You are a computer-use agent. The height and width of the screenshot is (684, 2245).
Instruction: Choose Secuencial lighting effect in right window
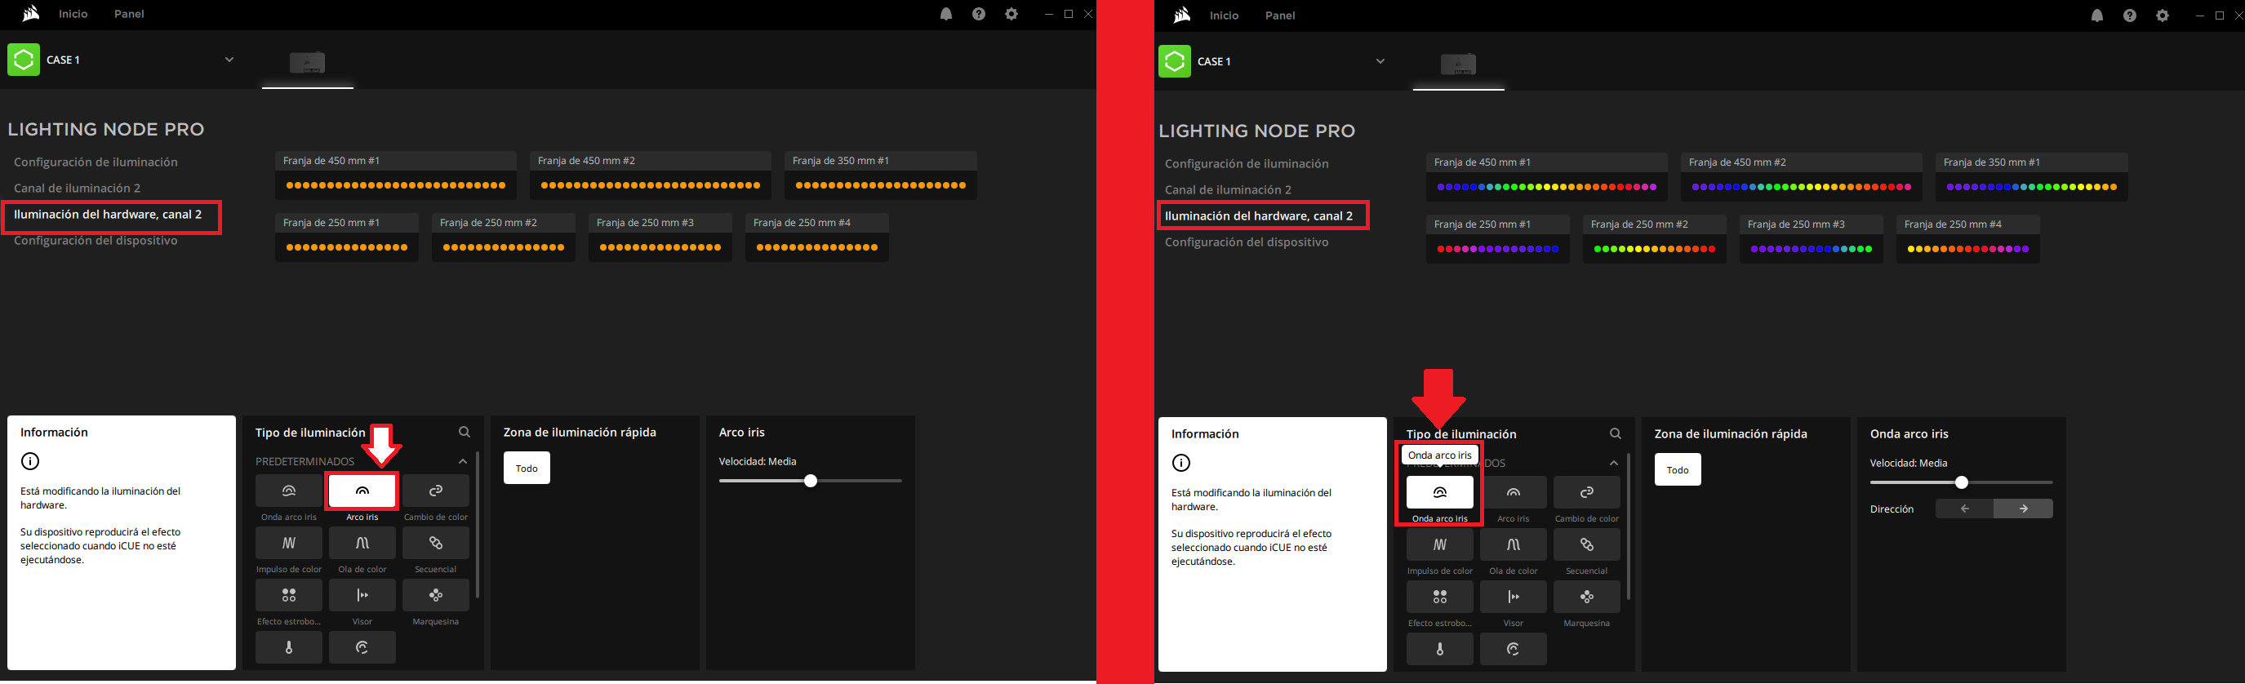pos(1586,545)
